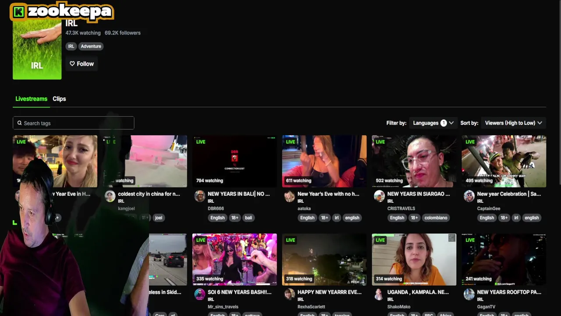Open the Languages filter dropdown
561x316 pixels.
(433, 123)
